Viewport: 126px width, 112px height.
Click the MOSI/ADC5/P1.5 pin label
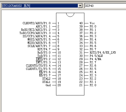click(39, 39)
